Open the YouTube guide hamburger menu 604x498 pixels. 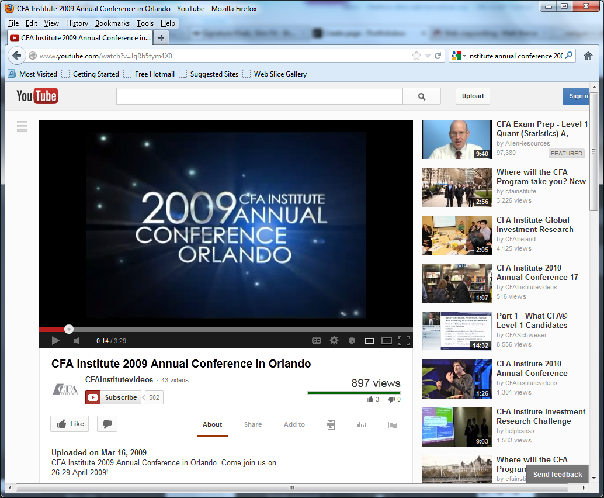click(x=22, y=126)
